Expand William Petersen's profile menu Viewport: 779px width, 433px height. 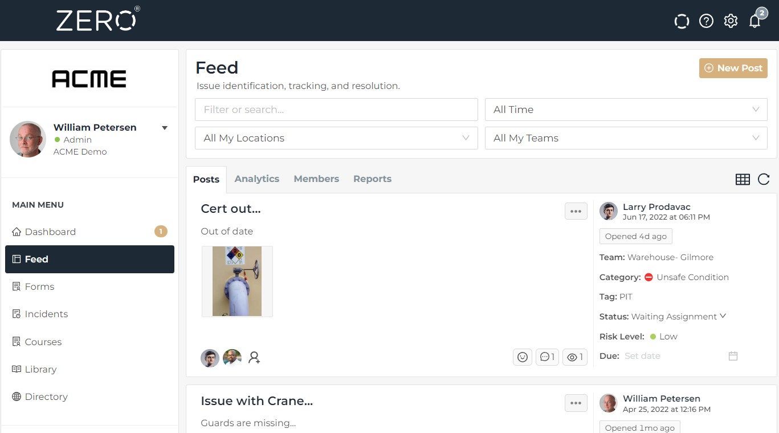tap(165, 128)
